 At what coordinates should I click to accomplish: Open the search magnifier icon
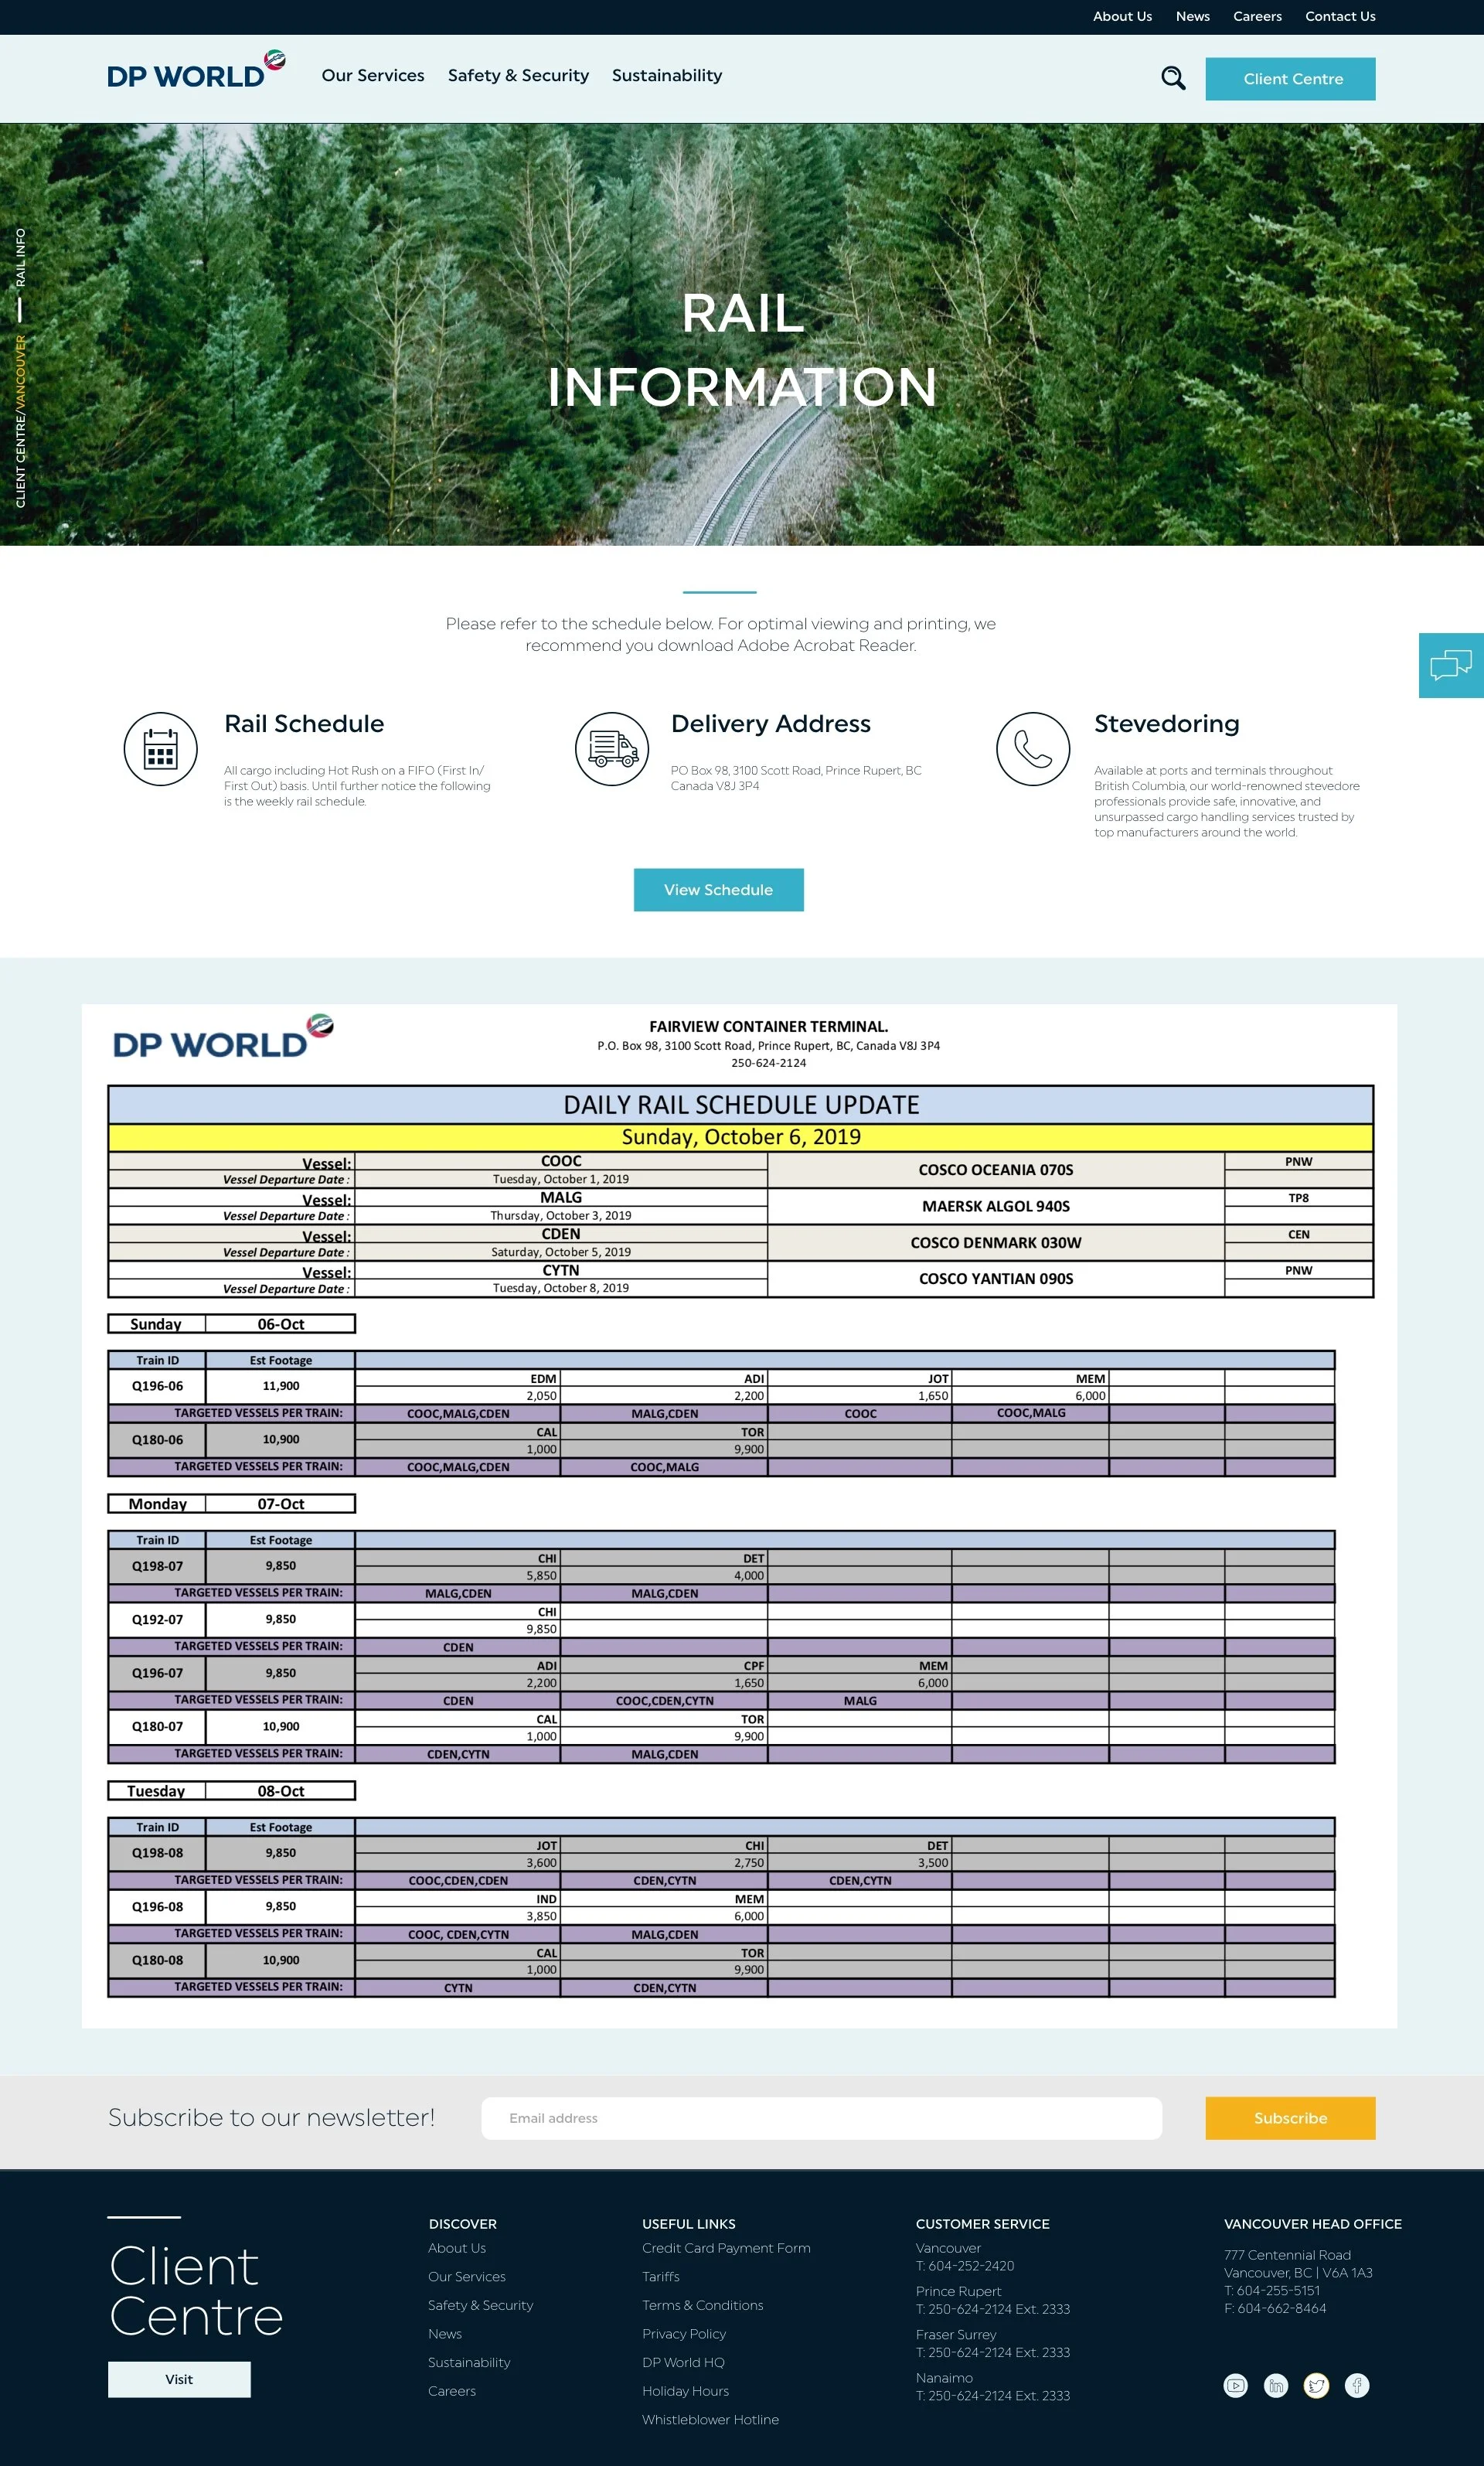1173,78
